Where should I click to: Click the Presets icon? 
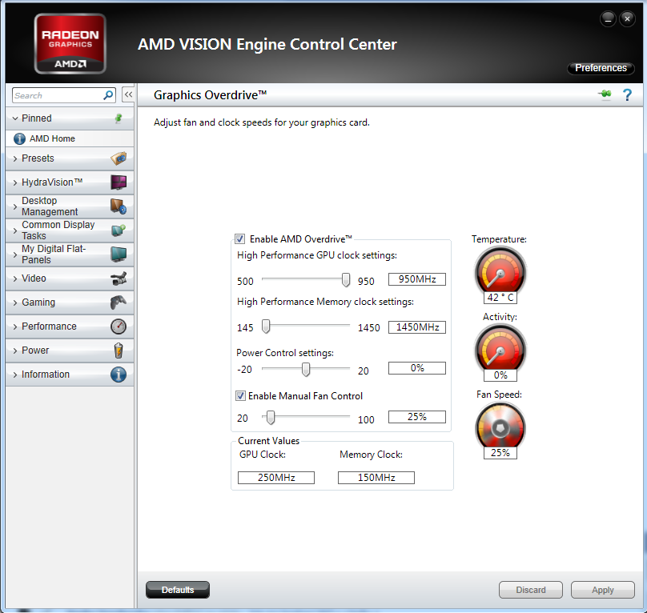[119, 158]
